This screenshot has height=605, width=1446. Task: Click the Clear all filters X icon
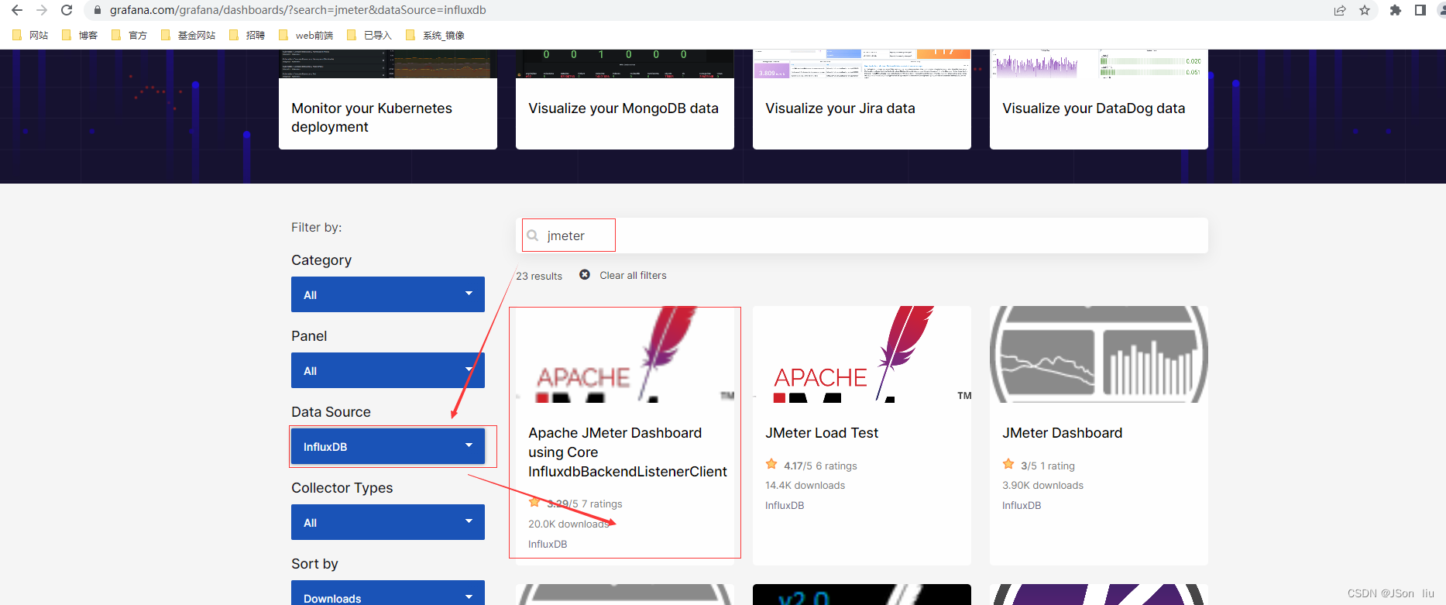585,275
